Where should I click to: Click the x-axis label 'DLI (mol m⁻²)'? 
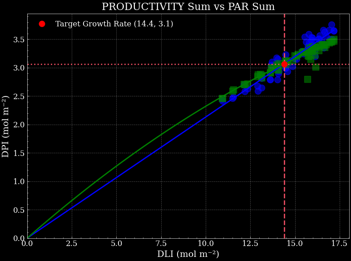tap(188, 254)
